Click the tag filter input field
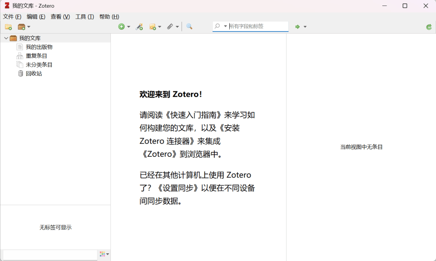Image resolution: width=436 pixels, height=261 pixels. pos(50,255)
